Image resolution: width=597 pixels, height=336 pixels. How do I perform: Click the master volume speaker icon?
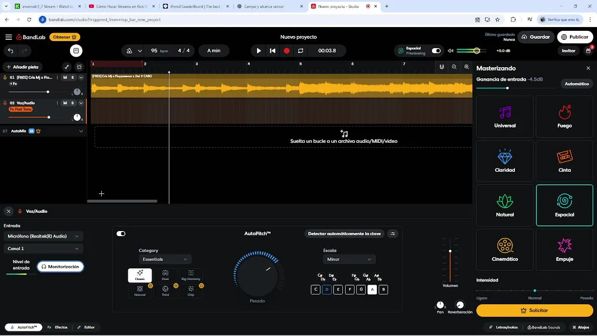tap(450, 50)
